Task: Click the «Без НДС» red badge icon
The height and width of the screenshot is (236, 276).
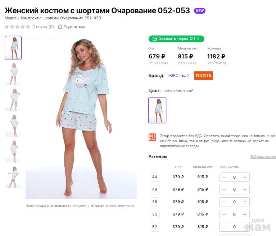Action: point(152,137)
